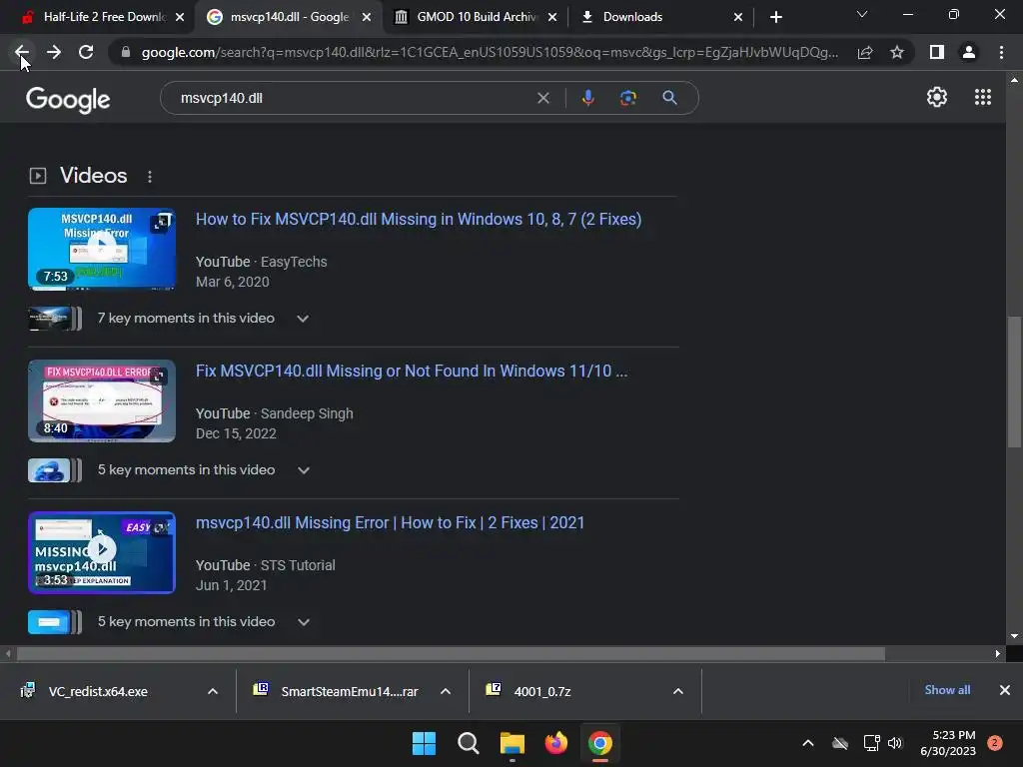Share this page from address bar
The image size is (1023, 767).
coord(865,52)
